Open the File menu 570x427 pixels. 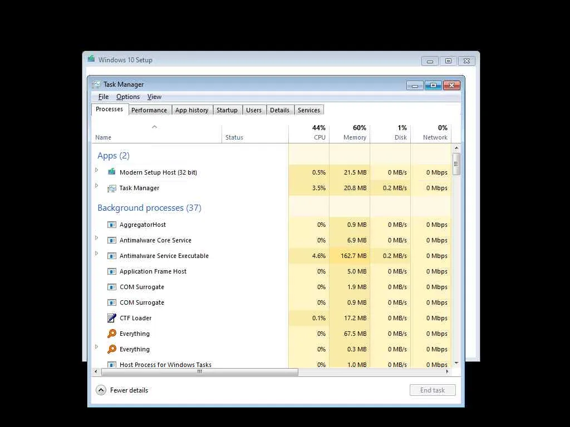point(103,97)
